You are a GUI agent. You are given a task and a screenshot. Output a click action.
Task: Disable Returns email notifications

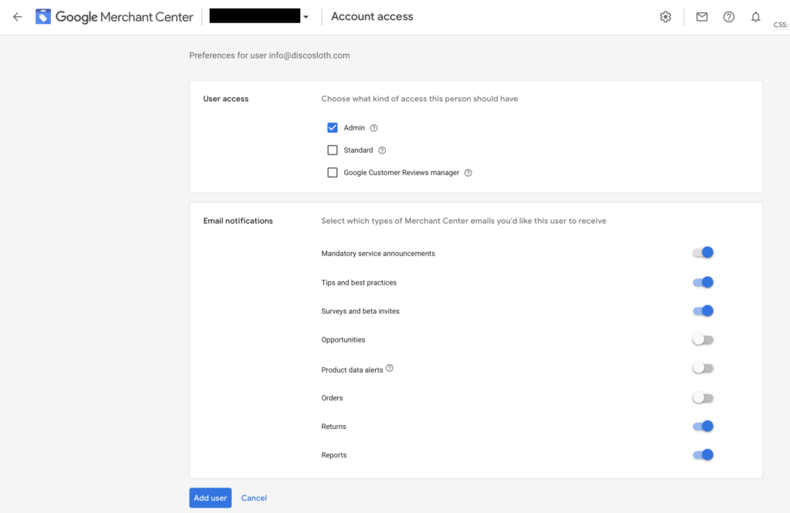pyautogui.click(x=703, y=427)
